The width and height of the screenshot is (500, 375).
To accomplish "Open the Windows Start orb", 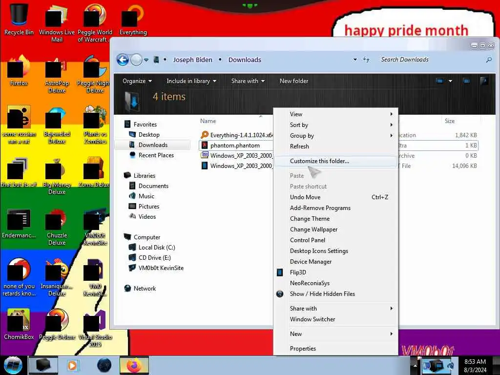I will pos(13,365).
